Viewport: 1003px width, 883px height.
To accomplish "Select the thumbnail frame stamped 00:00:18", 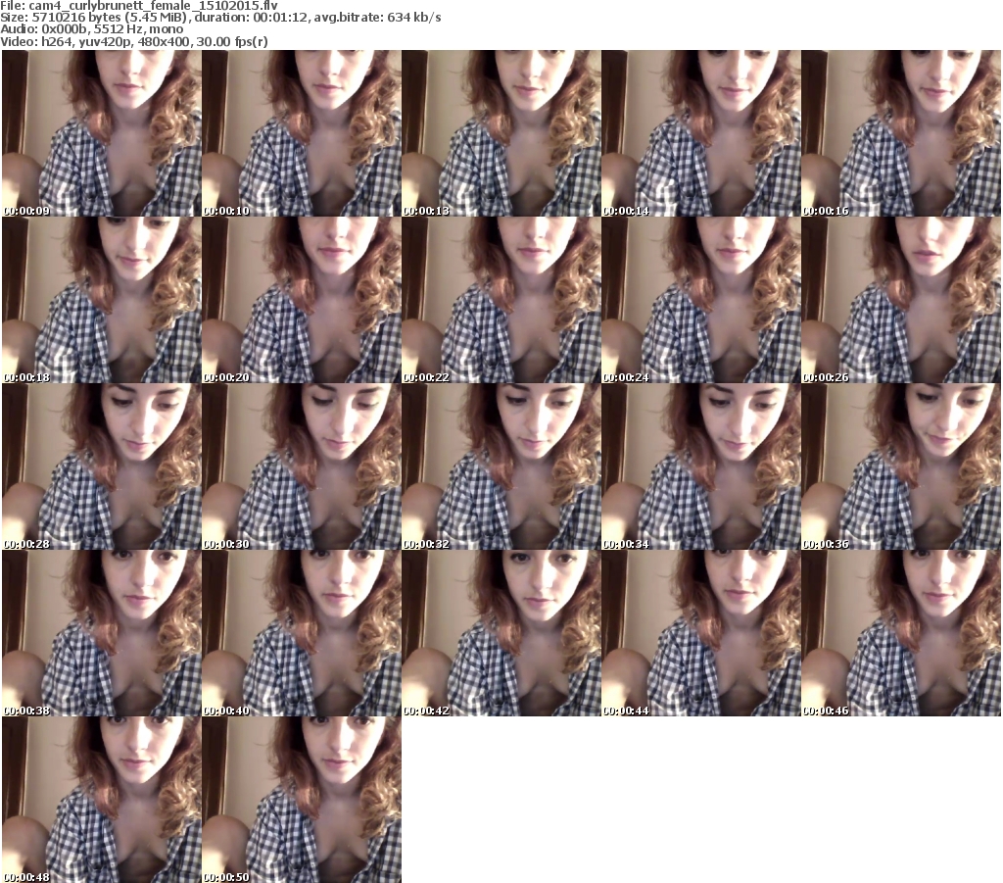I will (102, 300).
